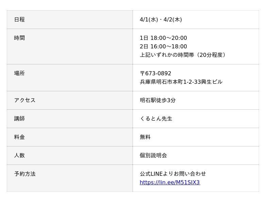Image resolution: width=272 pixels, height=202 pixels.
Task: Click the instructor name くるとん先生
Action: point(156,119)
